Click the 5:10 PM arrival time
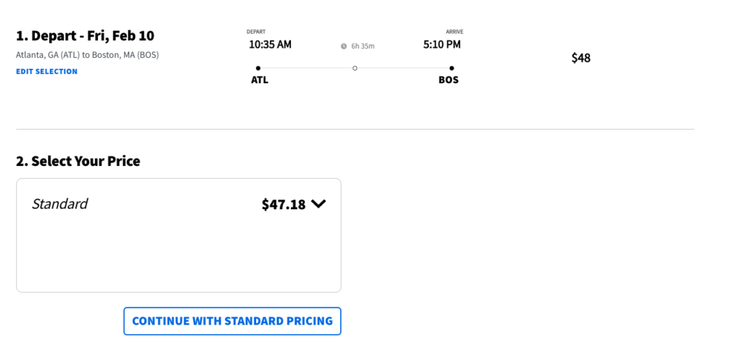 click(442, 45)
